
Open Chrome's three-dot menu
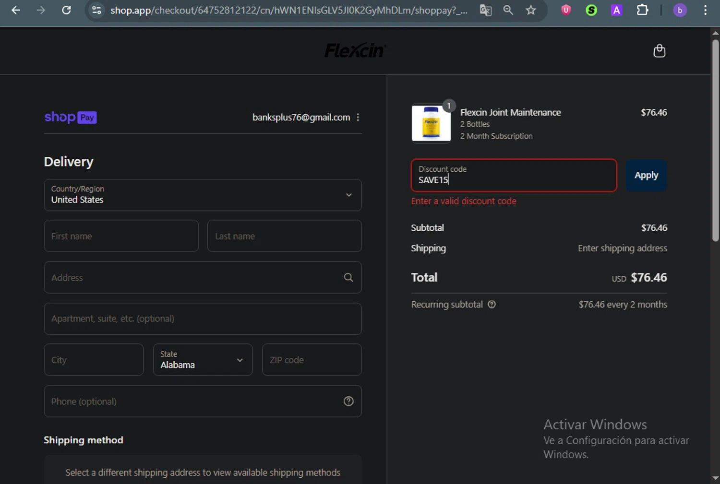(x=705, y=10)
